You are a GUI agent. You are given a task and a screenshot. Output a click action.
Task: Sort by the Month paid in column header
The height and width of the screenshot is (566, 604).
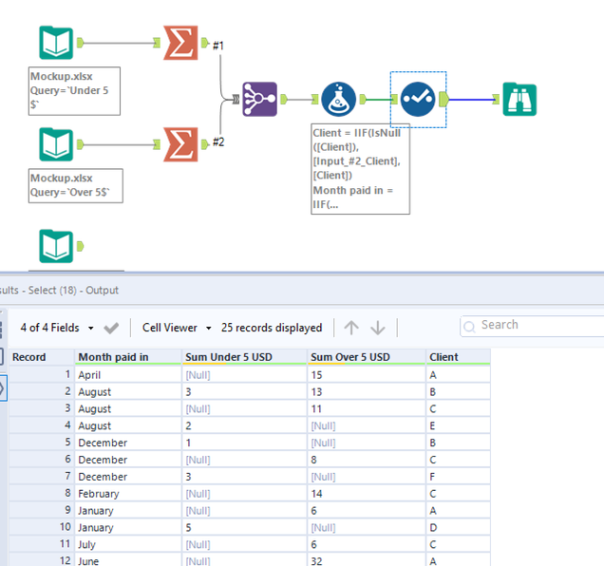point(128,357)
